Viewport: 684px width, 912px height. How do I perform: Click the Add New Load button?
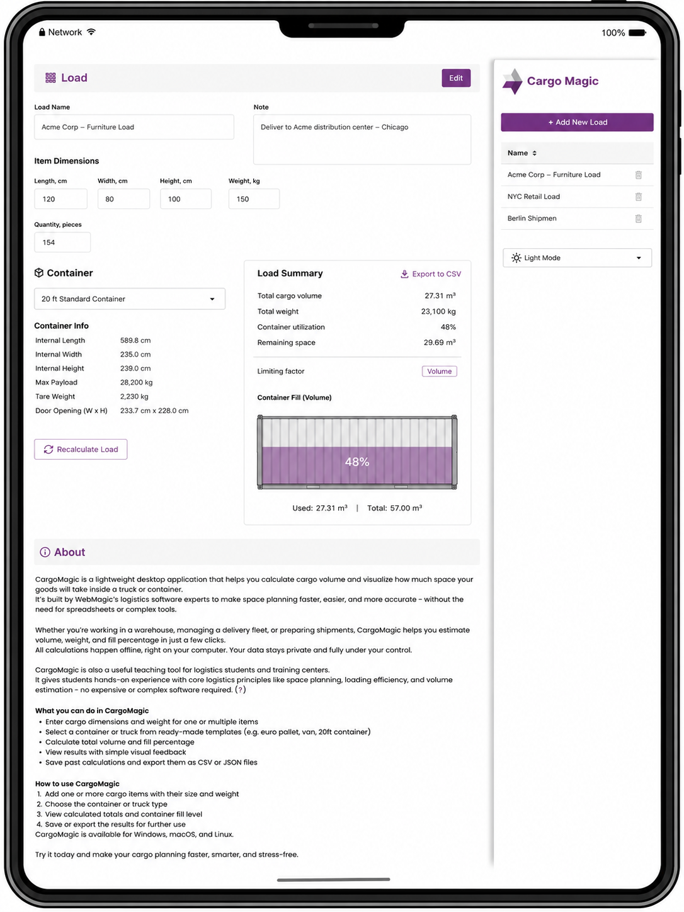pos(577,122)
